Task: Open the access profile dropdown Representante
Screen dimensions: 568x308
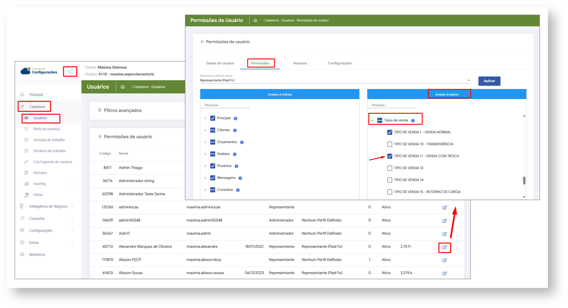Action: [335, 80]
